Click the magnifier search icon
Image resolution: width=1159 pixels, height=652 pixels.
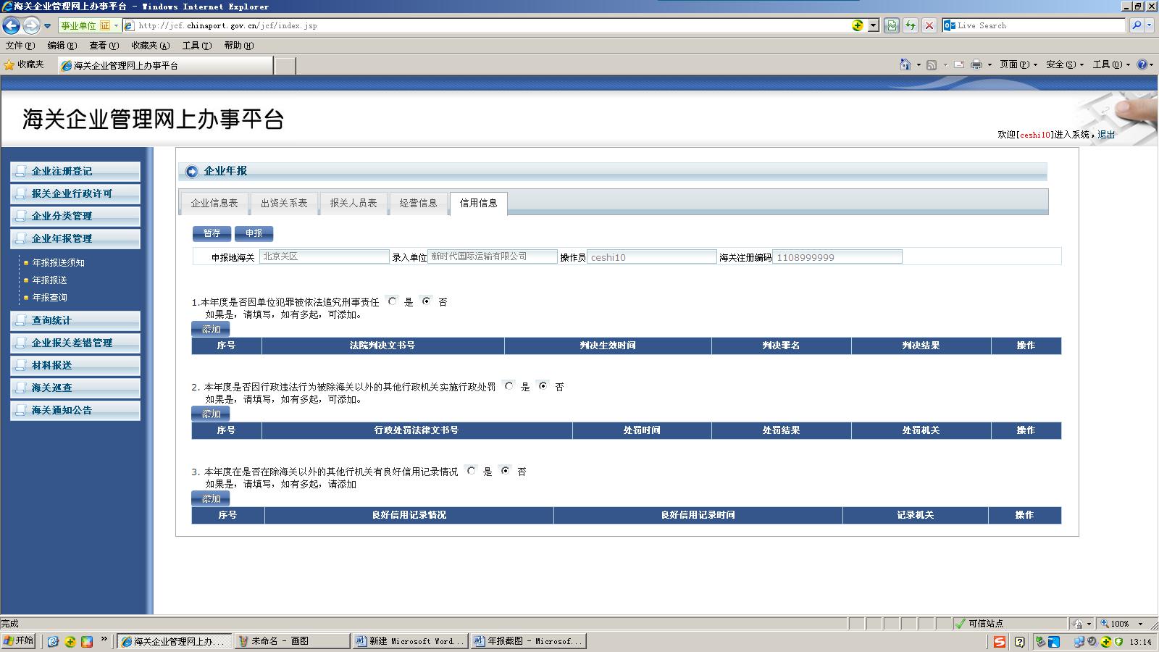(1137, 25)
